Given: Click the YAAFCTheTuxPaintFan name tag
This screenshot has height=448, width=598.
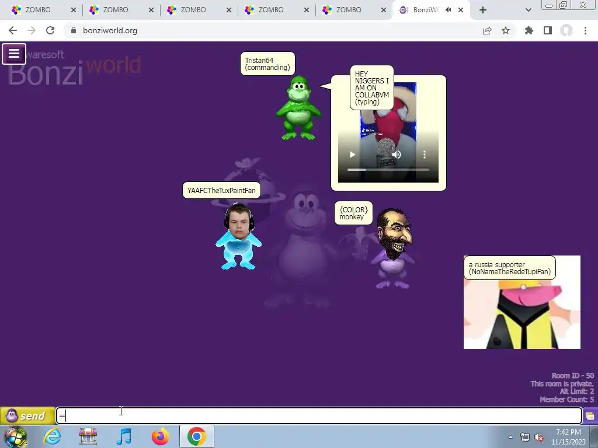Looking at the screenshot, I should coord(221,191).
